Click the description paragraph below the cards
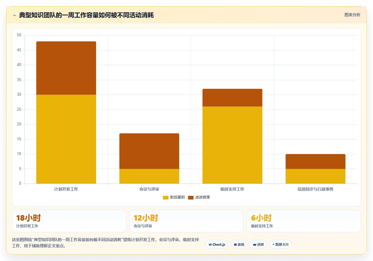Viewport: 373px width, 261px height. (106, 243)
